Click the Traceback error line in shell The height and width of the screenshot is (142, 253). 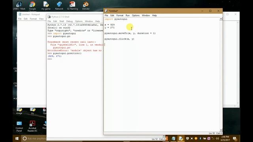point(72,42)
